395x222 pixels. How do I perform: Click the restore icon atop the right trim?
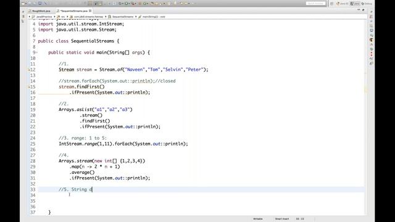372,12
